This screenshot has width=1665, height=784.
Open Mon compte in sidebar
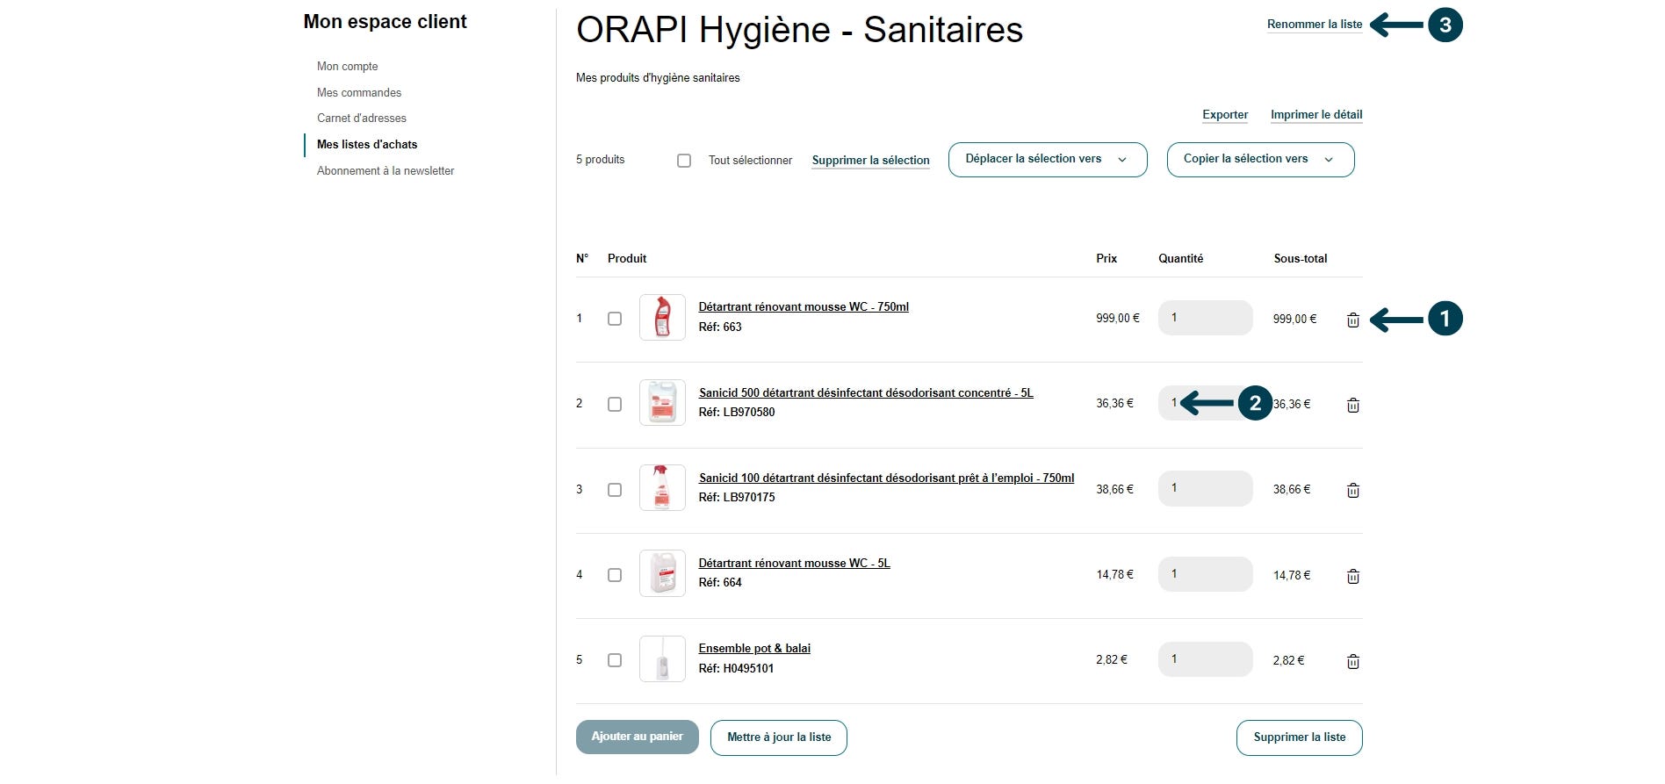click(348, 67)
